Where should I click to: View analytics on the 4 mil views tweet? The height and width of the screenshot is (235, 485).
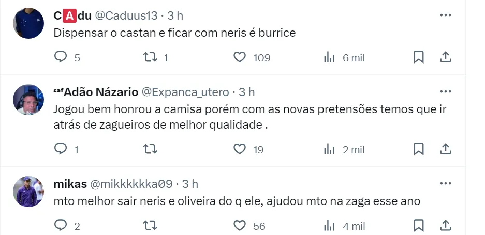[329, 226]
